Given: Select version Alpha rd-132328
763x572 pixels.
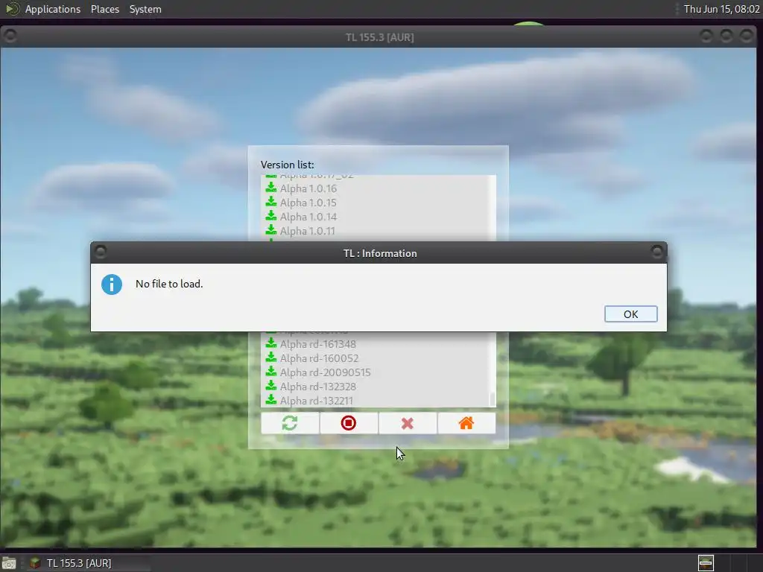Looking at the screenshot, I should click(x=317, y=387).
